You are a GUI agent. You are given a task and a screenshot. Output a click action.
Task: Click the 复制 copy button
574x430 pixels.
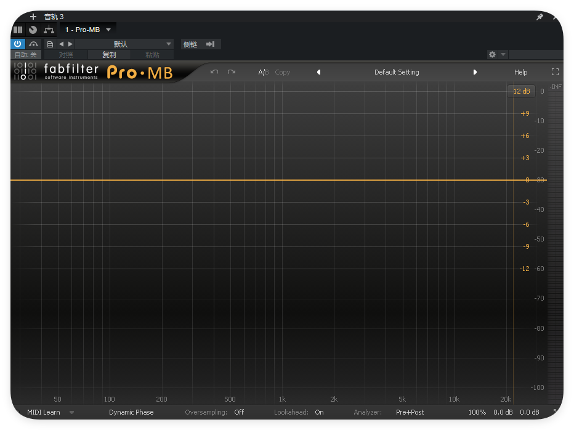pyautogui.click(x=109, y=55)
